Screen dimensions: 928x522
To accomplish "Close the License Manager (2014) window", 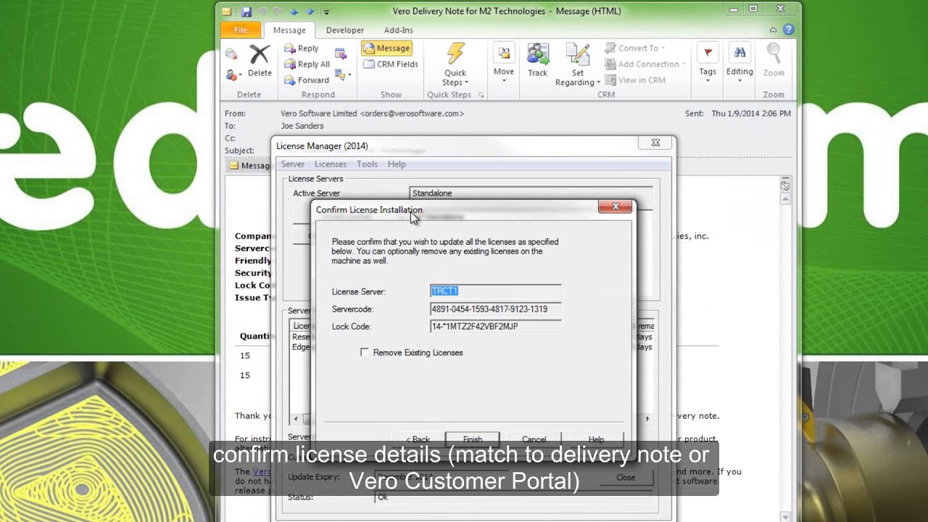I will [655, 143].
